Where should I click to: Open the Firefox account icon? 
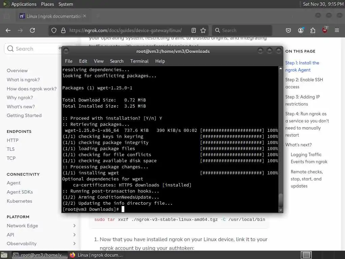301,30
